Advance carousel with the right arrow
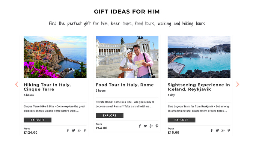 pyautogui.click(x=238, y=85)
